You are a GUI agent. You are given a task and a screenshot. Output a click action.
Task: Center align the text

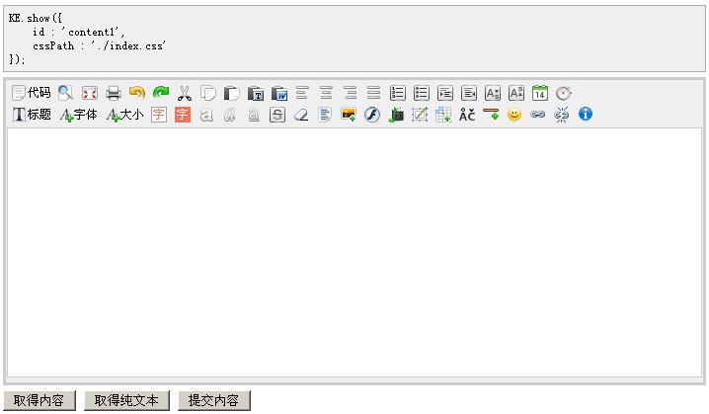pyautogui.click(x=326, y=93)
